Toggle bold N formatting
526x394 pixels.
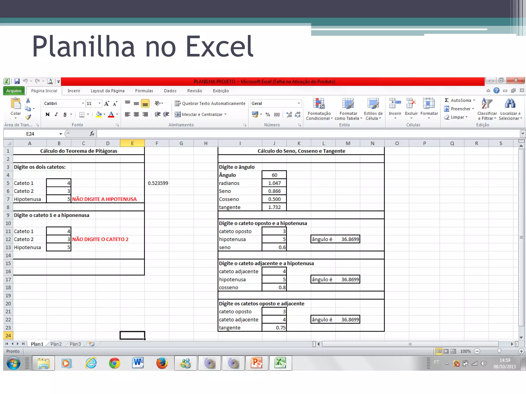[x=48, y=114]
